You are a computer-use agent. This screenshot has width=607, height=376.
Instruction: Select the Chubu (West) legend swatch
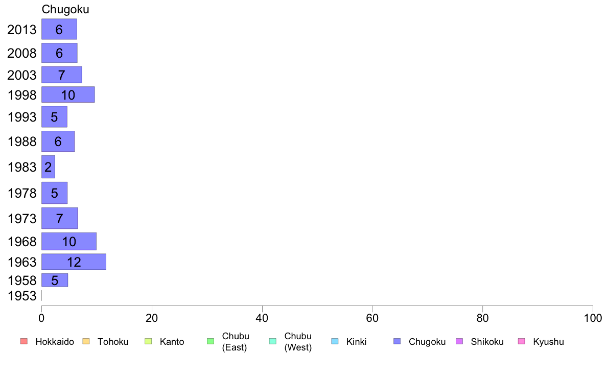[x=272, y=341]
